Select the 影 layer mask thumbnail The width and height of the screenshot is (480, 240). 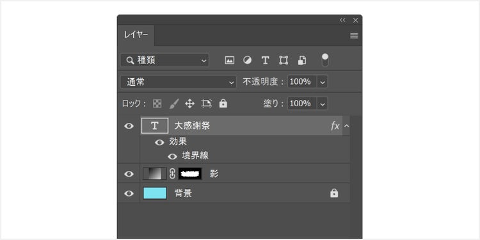click(x=190, y=173)
